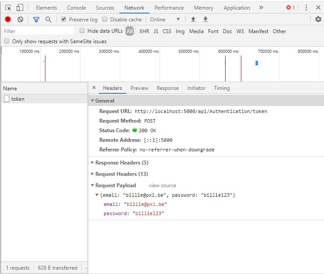Screen dimensions: 324x274
Task: Click the inspect element cursor icon
Action: [8, 8]
